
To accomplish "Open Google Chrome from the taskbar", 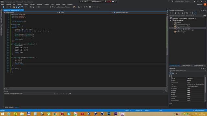I will pyautogui.click(x=55, y=114).
